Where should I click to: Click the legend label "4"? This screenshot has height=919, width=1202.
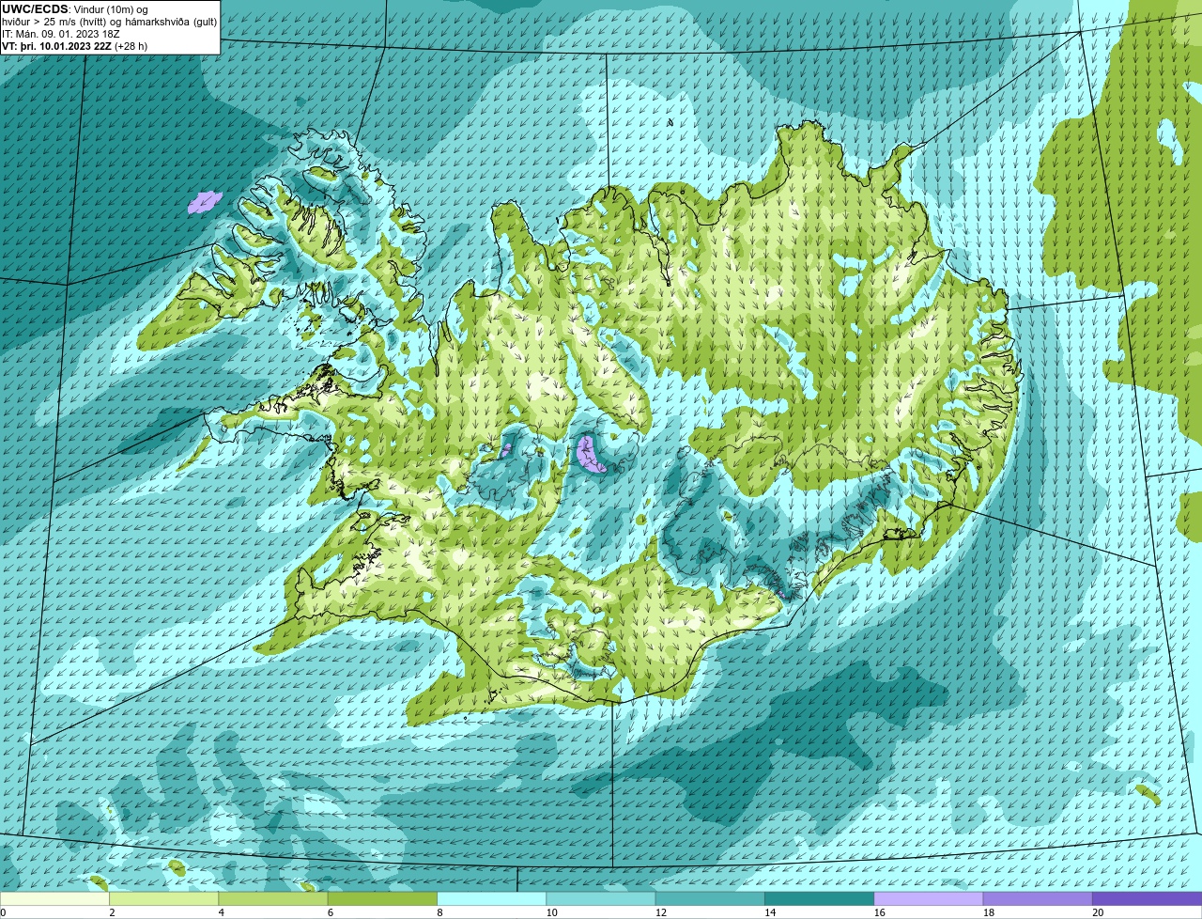tap(221, 912)
